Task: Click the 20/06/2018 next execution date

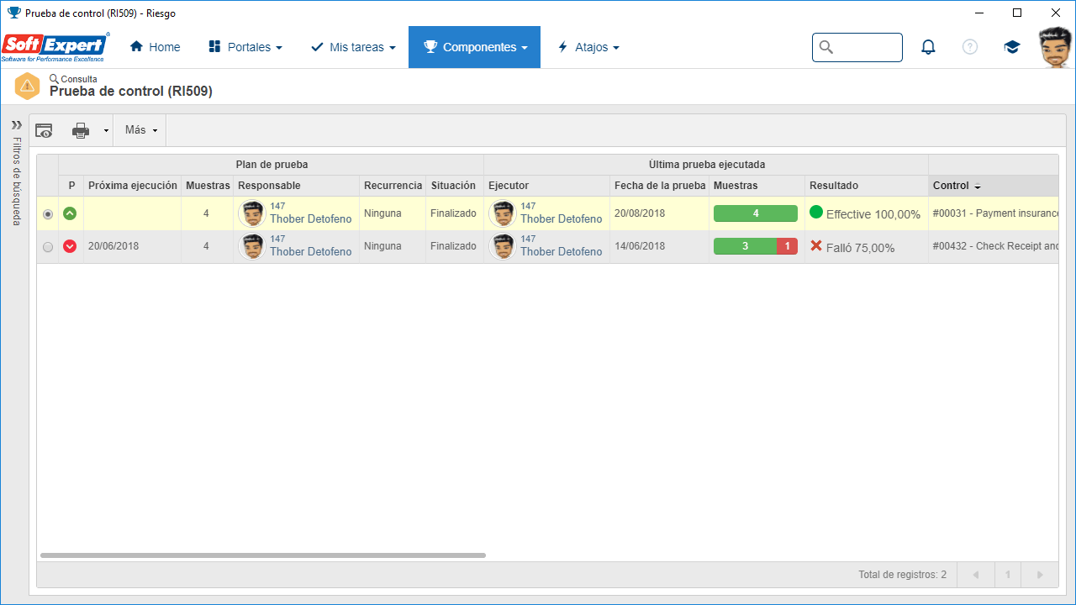Action: 113,246
